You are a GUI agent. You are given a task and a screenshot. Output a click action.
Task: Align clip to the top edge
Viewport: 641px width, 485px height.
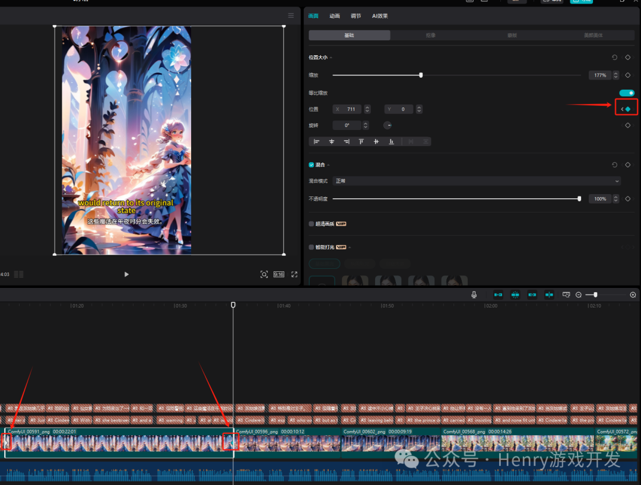coord(361,141)
